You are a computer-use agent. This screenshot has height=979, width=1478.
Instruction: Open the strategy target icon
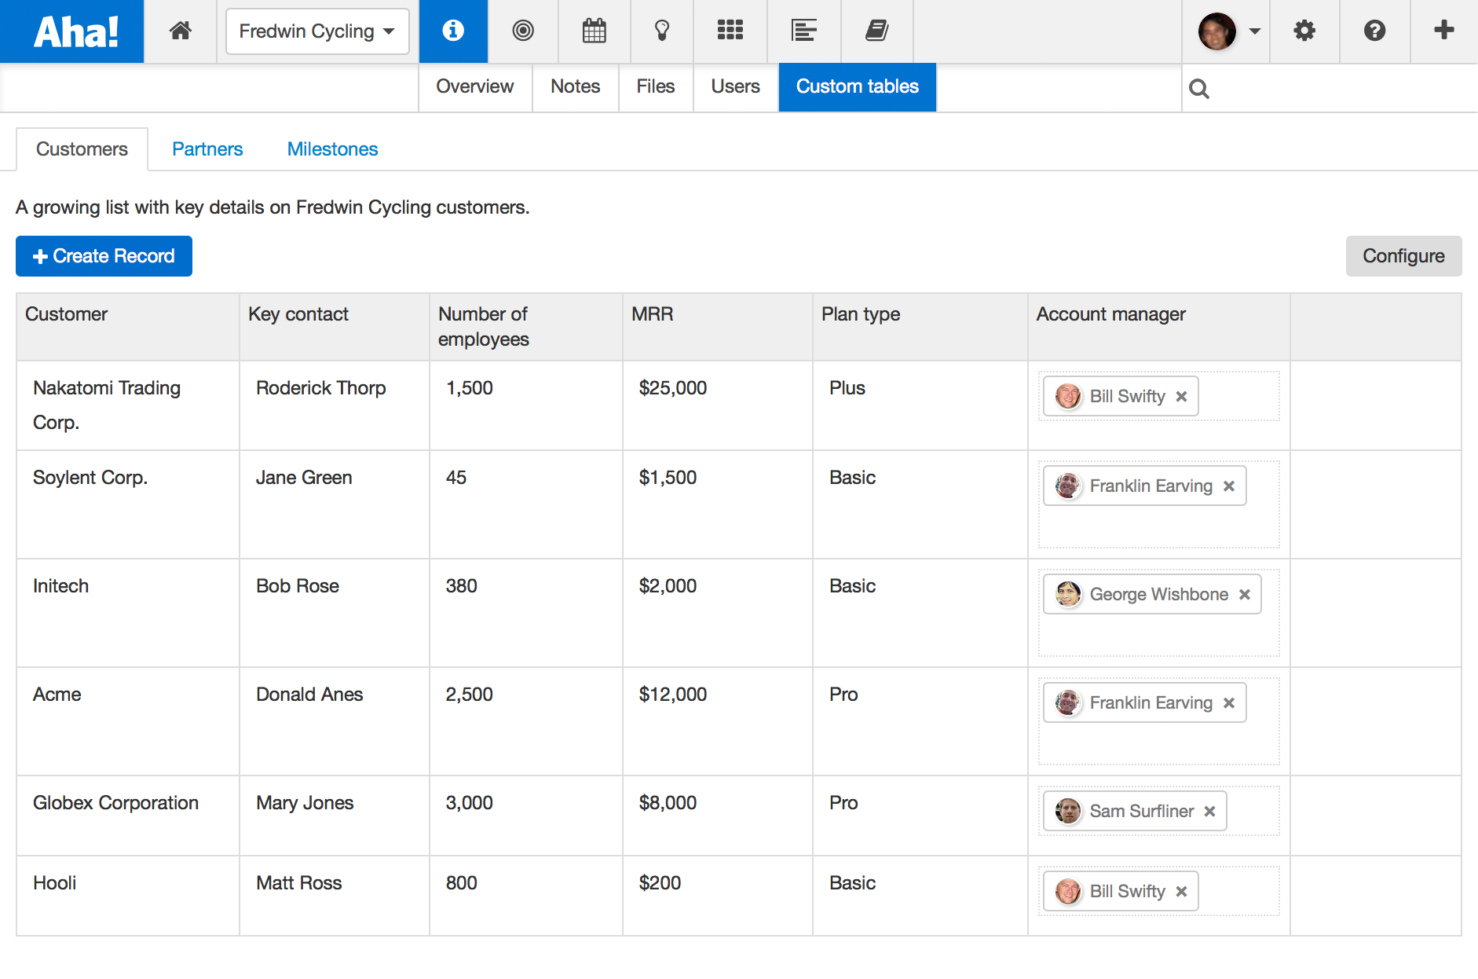pos(523,31)
